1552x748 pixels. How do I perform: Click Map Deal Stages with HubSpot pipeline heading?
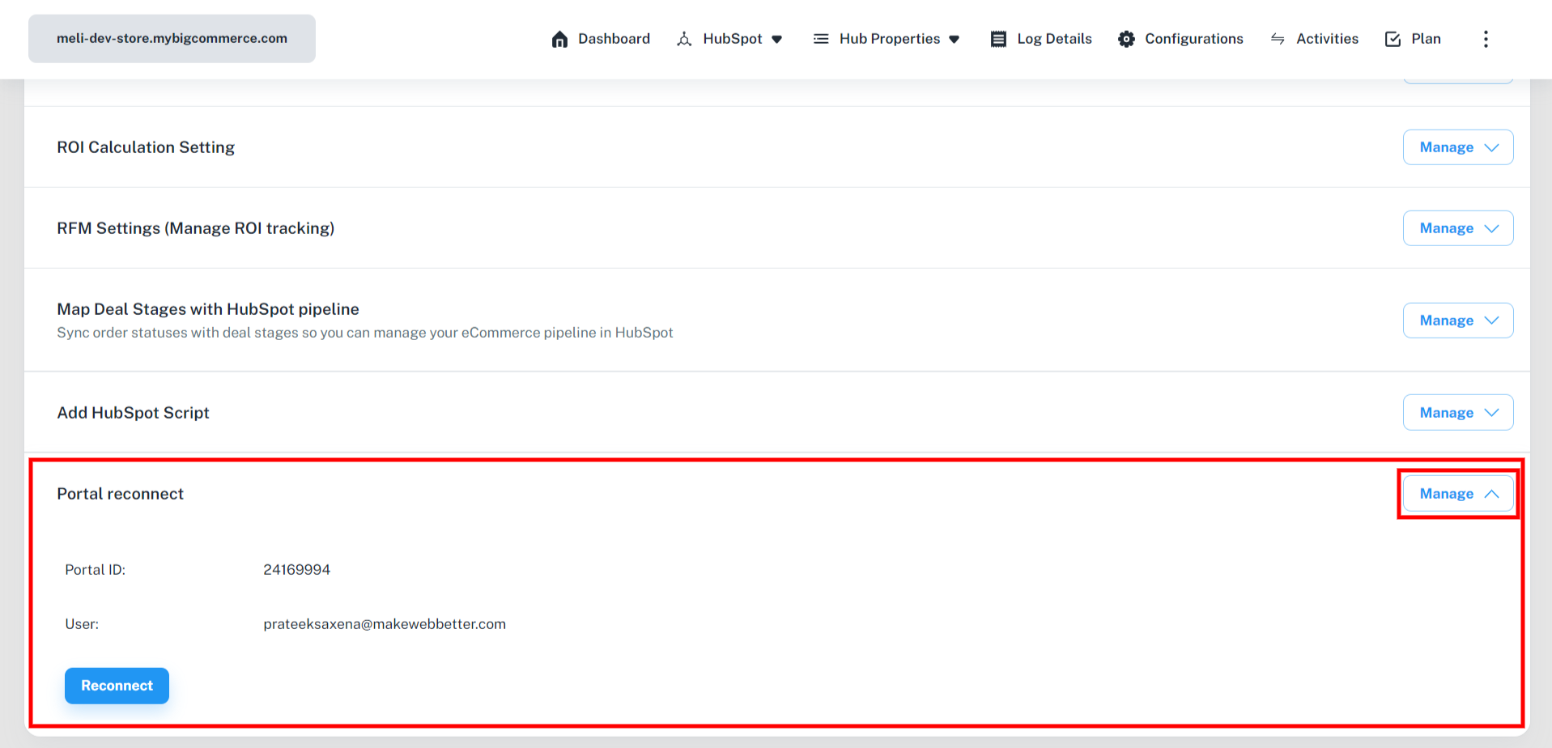coord(208,309)
